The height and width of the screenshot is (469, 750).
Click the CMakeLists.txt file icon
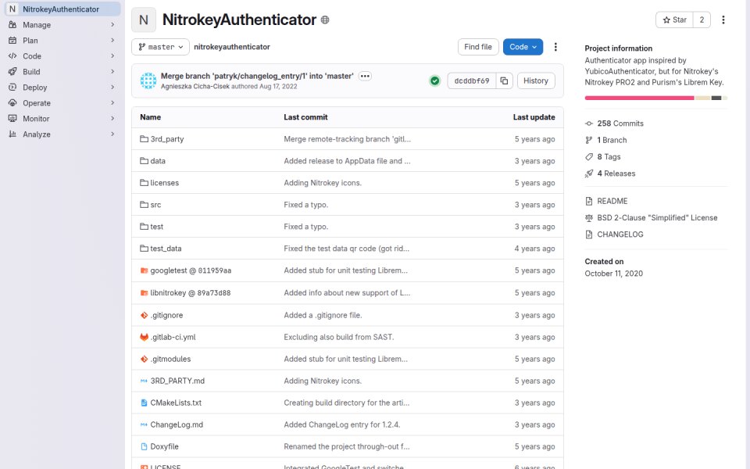coord(144,403)
